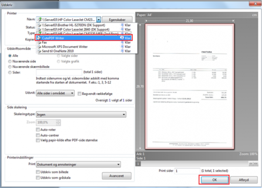Select the Nuværende side radio button
The width and height of the screenshot is (262, 188).
(10, 61)
